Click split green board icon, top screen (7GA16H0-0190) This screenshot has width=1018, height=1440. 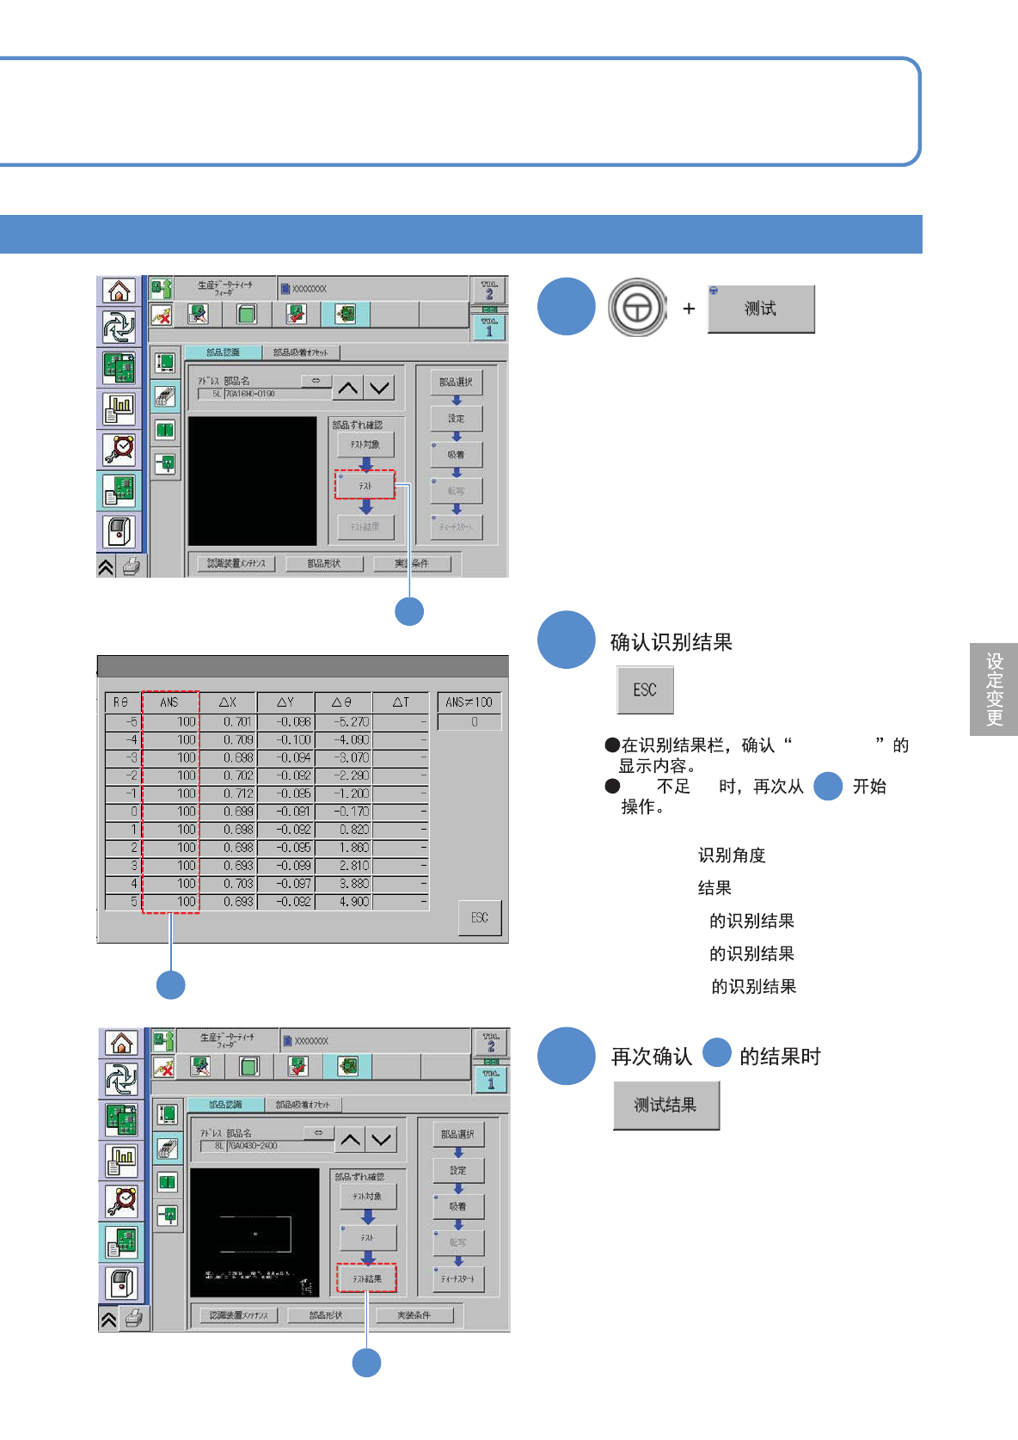[x=165, y=430]
